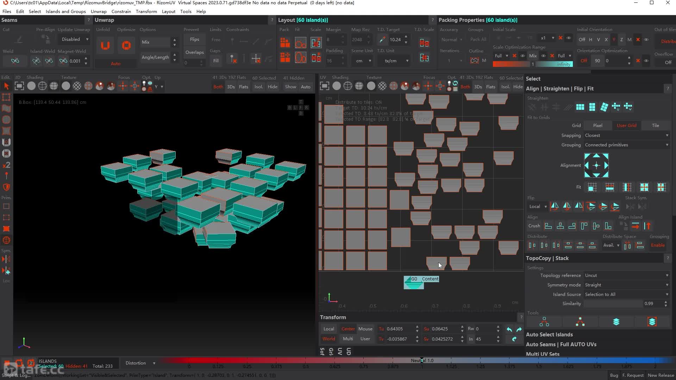
Task: Click the x2 symmetry tool in left sidebar
Action: [x=6, y=165]
